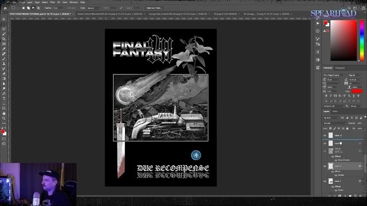Toggle visibility of the selected Layer 3

(325, 167)
